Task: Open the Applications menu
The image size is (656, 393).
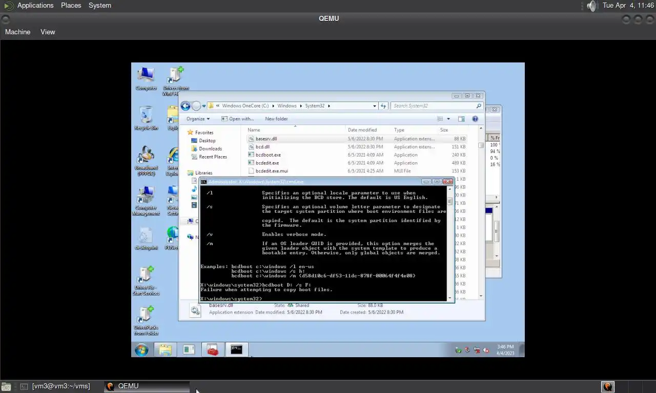Action: tap(35, 6)
